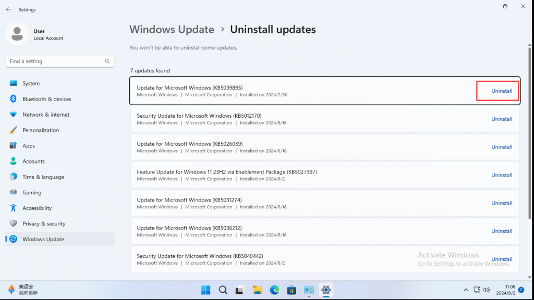Launch Microsoft Edge from the taskbar
Screen dimensions: 534x300
click(274, 290)
